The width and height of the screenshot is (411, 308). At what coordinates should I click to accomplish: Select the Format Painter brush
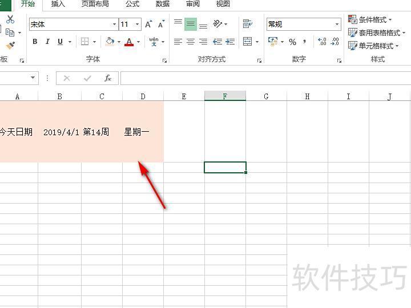tap(10, 46)
